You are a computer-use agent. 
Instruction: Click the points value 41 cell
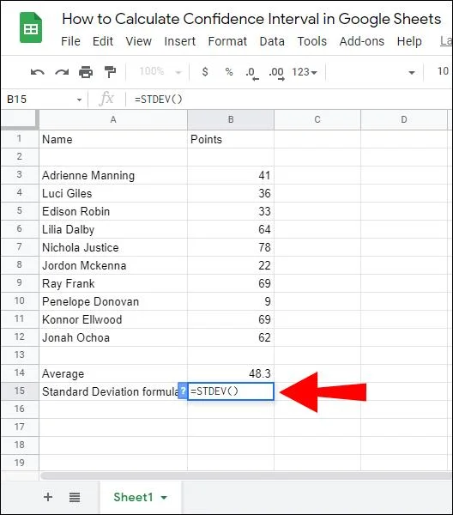[231, 175]
